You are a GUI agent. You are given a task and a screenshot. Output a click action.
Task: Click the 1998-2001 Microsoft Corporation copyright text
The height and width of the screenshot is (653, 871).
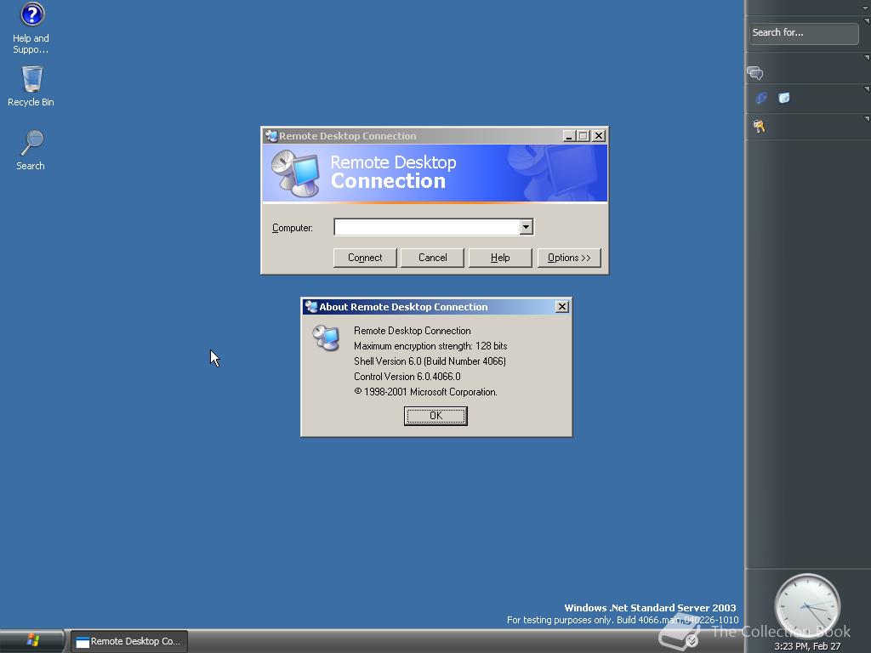coord(425,391)
